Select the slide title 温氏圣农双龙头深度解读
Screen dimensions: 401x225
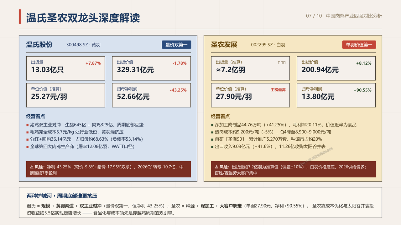[83, 17]
